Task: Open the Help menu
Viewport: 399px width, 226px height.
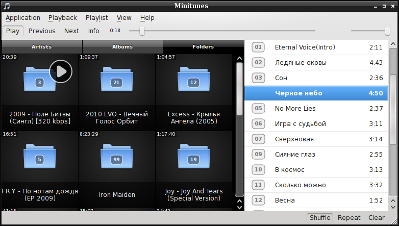Action: [147, 18]
